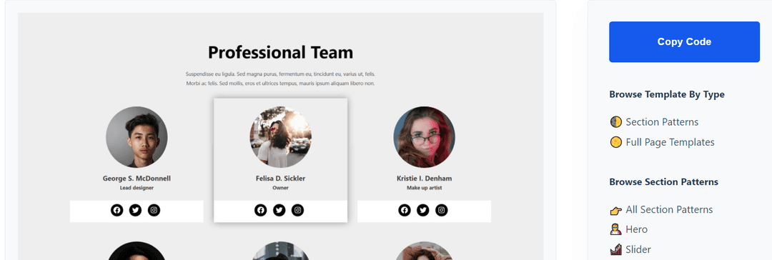
Task: Open Felisa D. Sickler's Twitter icon
Action: pos(279,210)
